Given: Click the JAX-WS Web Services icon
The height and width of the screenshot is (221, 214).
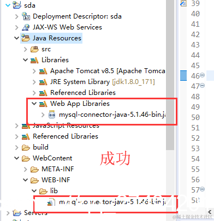Looking at the screenshot, I should tap(26, 27).
